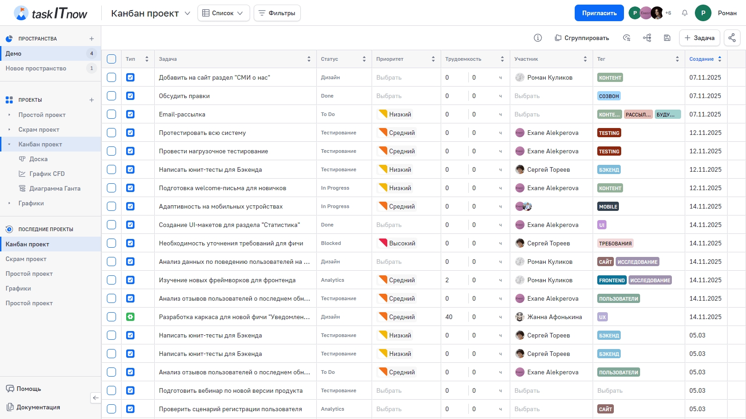This screenshot has width=746, height=419.
Task: Click the info icon in the toolbar
Action: 537,38
